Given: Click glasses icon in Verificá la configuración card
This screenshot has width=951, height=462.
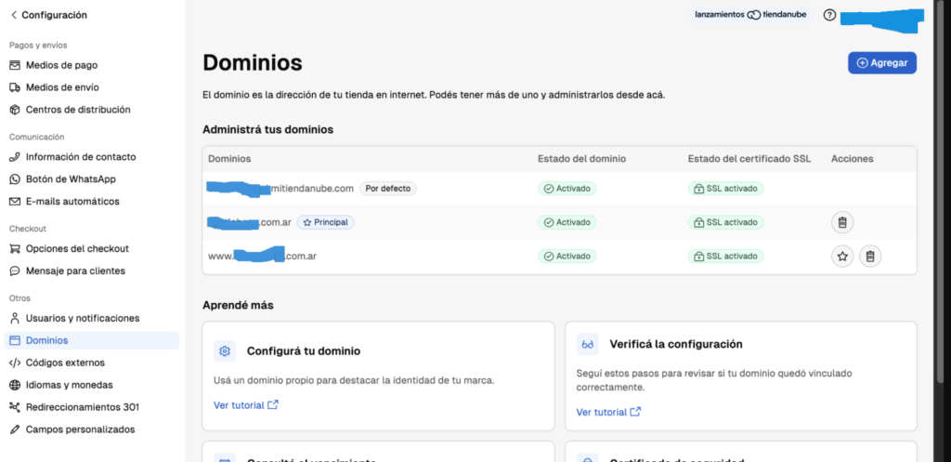Looking at the screenshot, I should [x=587, y=345].
